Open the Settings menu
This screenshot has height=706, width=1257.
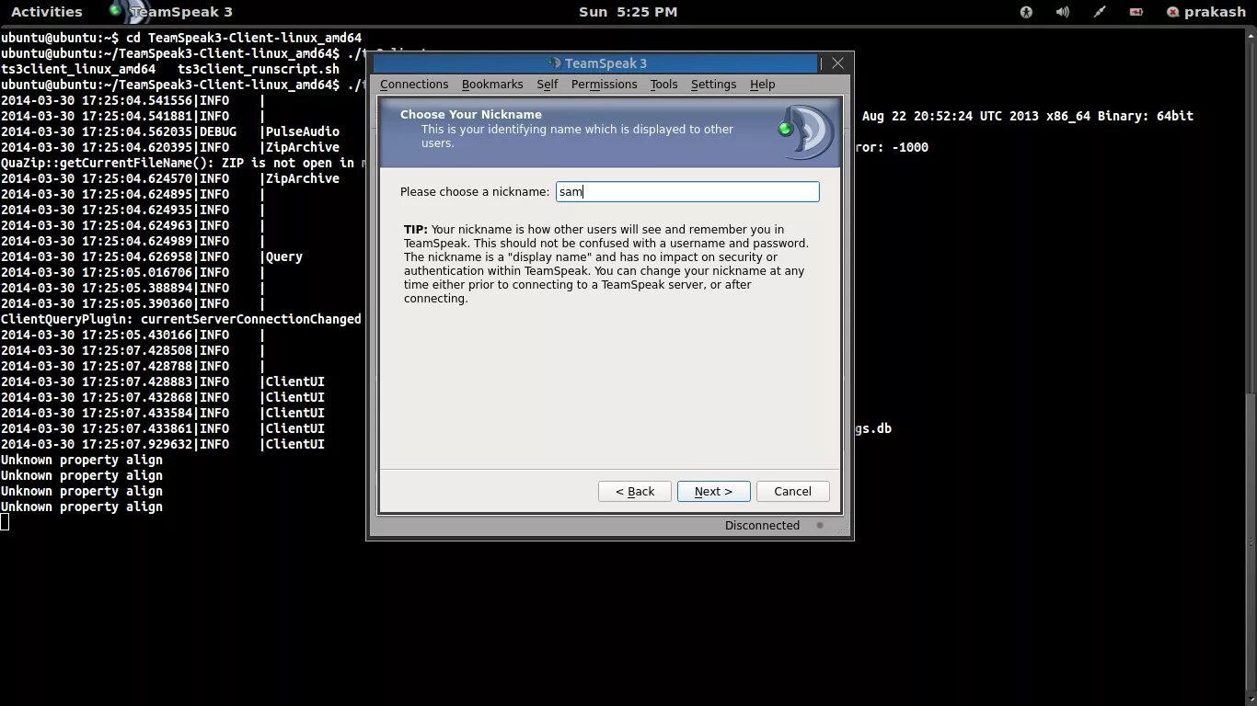(x=713, y=85)
